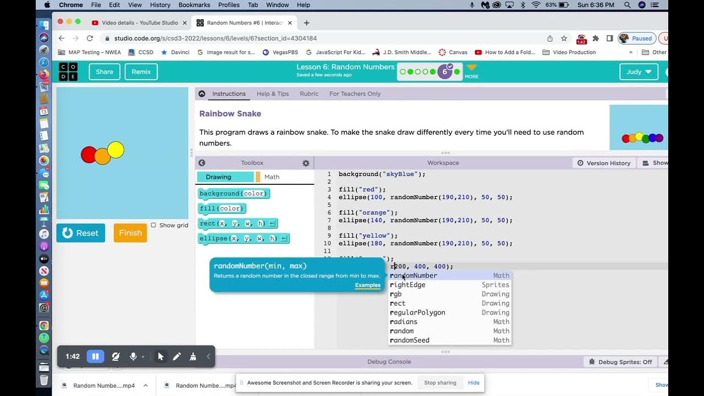Screen dimensions: 704x396
Task: Open the Video Production bookmarks folder
Action: [569, 52]
